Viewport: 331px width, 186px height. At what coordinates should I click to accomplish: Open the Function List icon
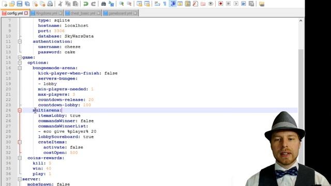pos(195,4)
